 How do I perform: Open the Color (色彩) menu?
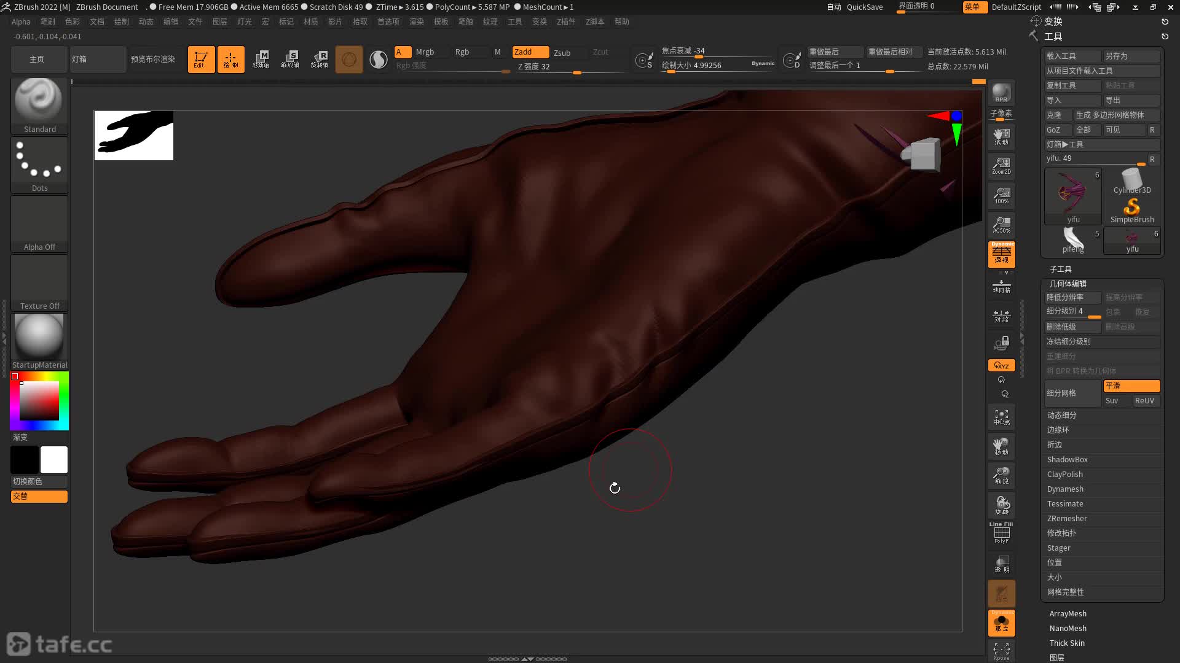tap(72, 21)
